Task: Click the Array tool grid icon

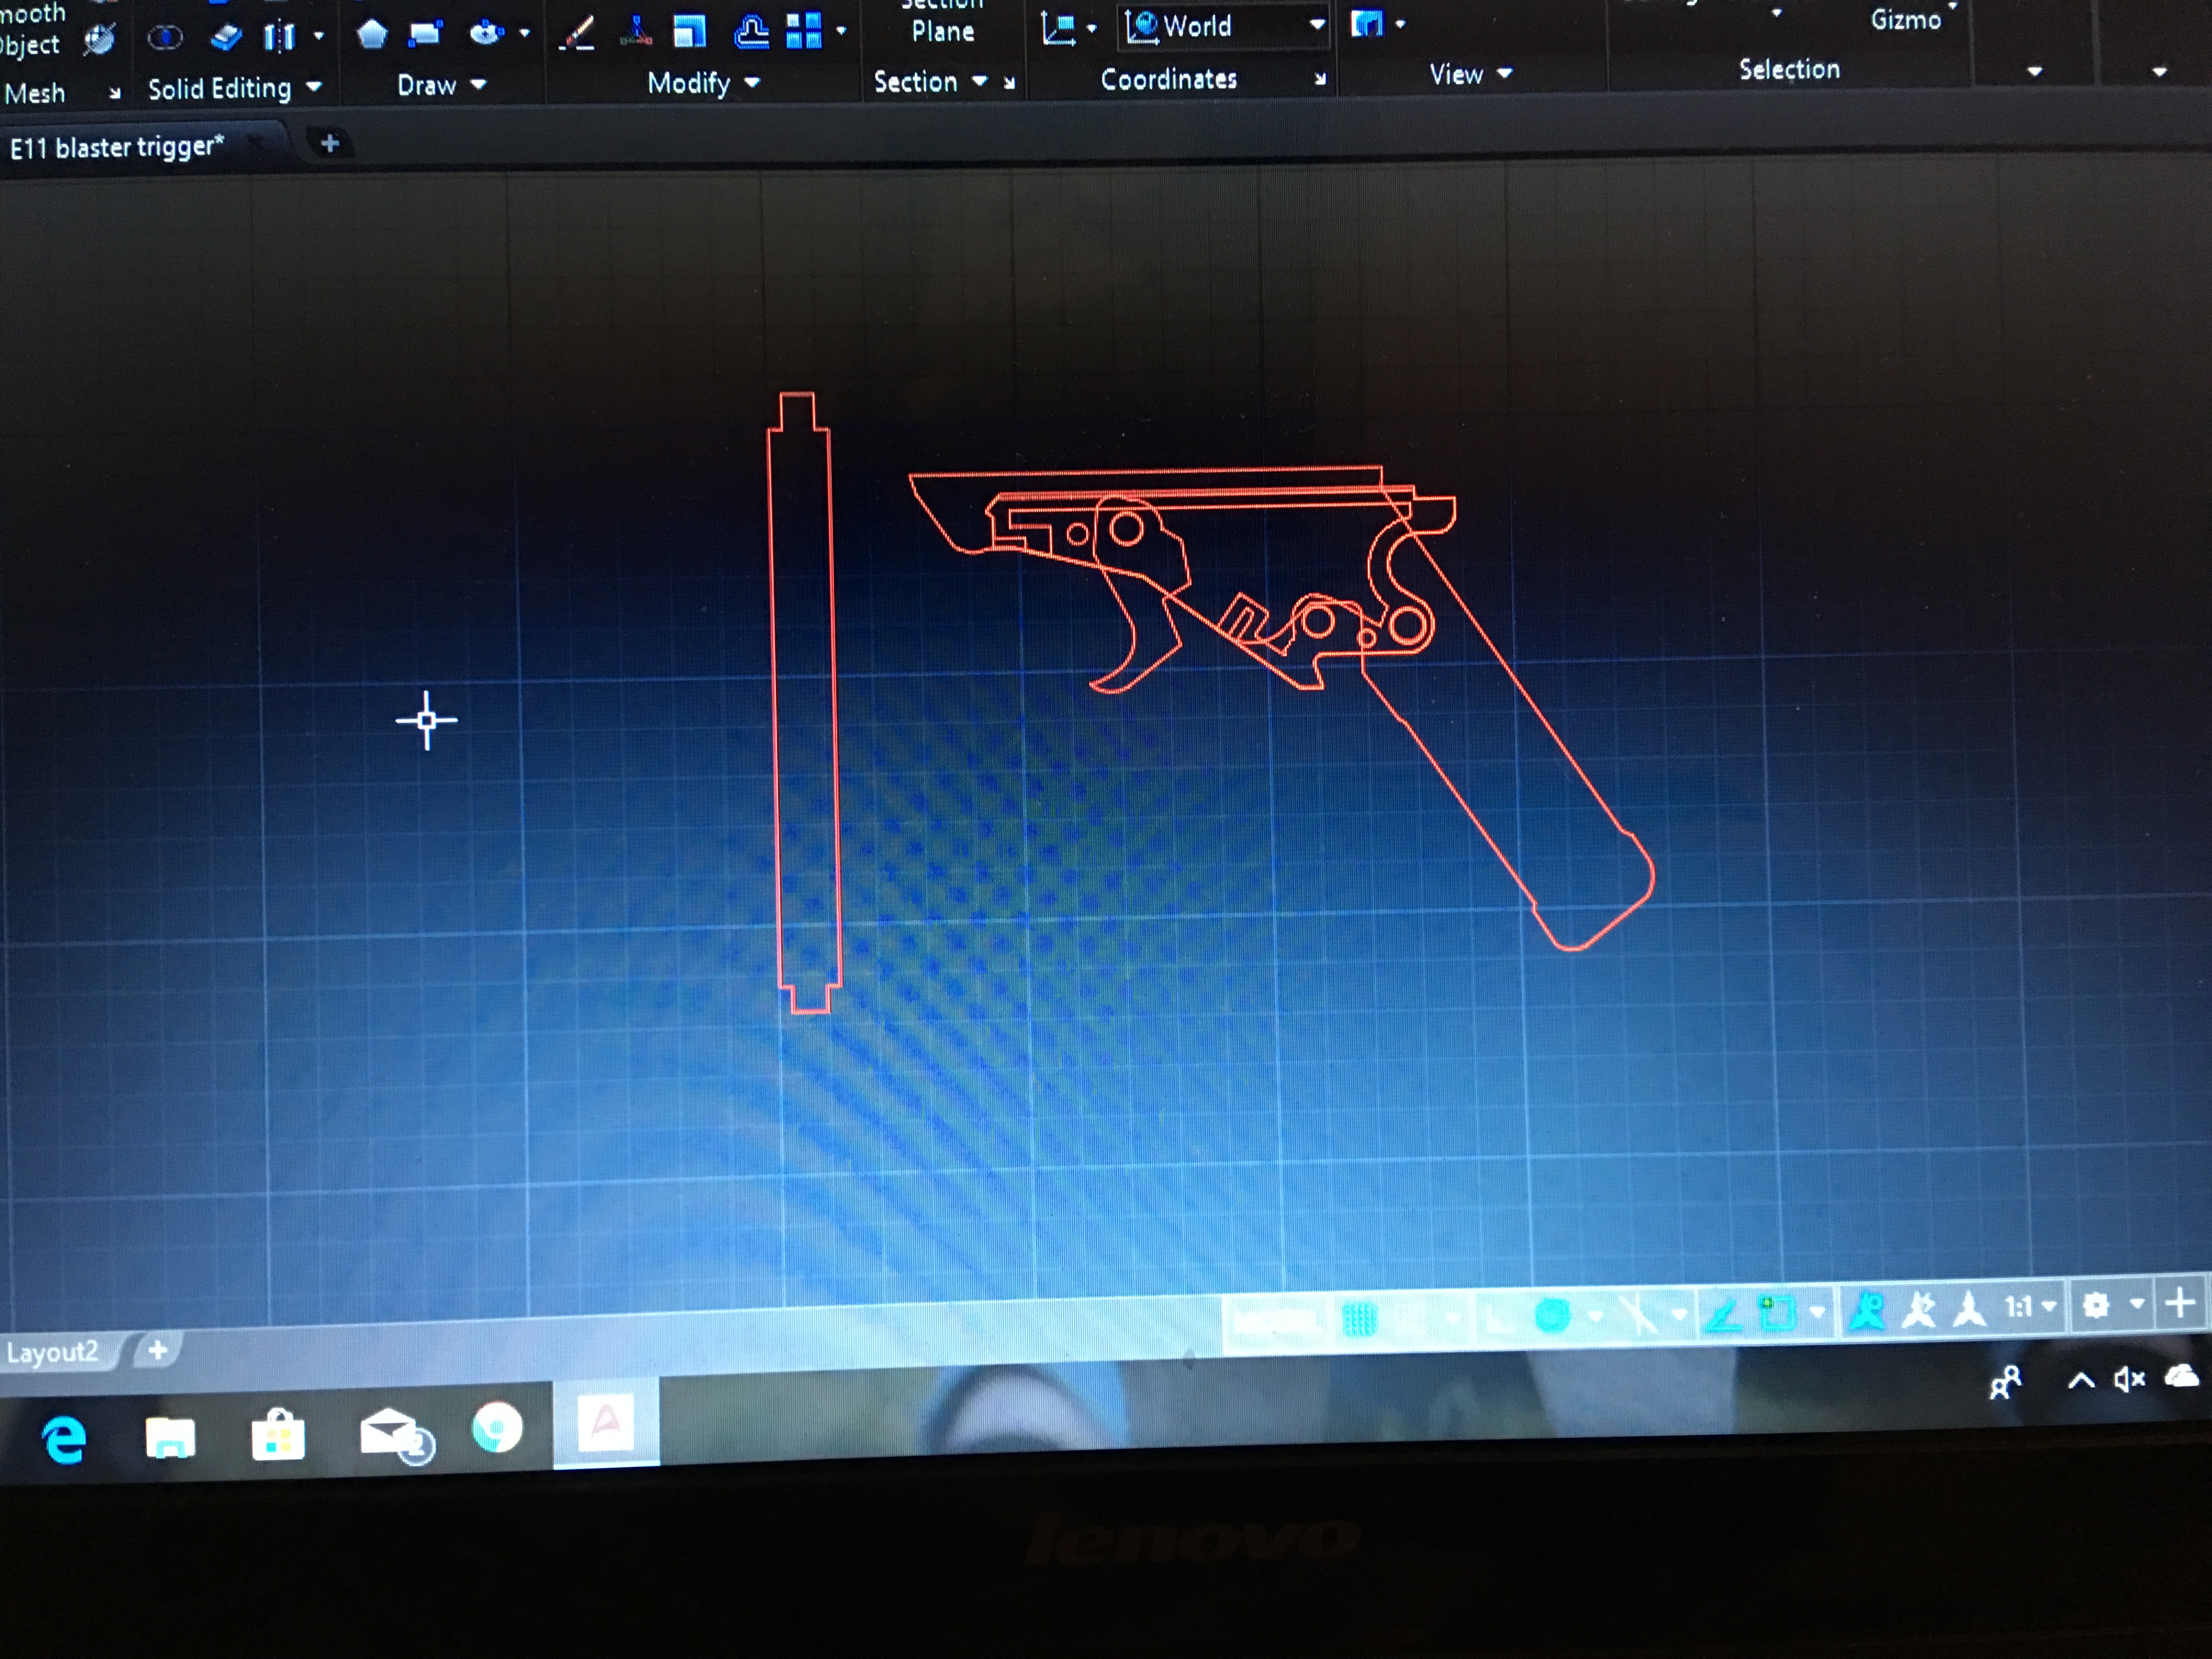Action: (803, 30)
